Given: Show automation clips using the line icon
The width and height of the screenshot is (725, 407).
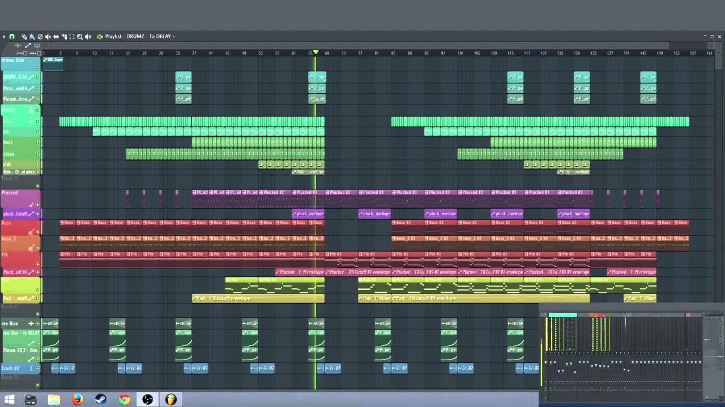Looking at the screenshot, I should pos(28,45).
